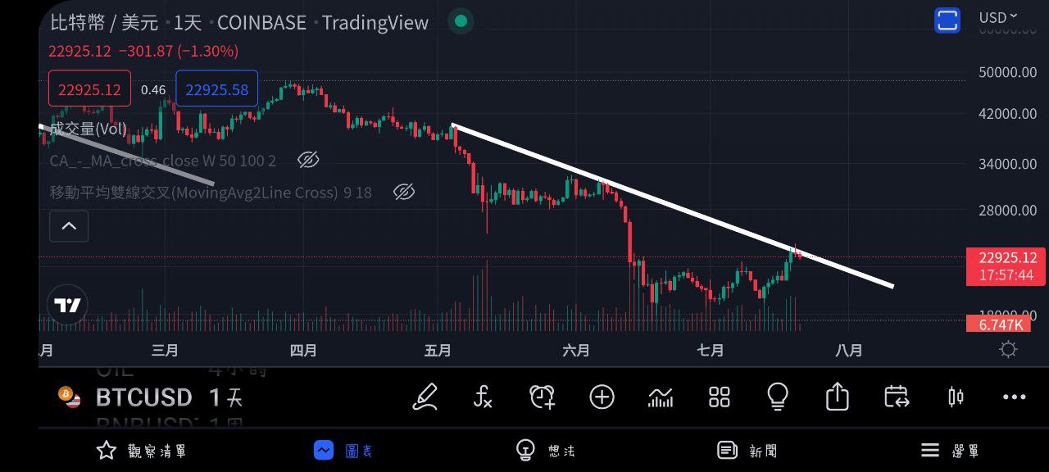Tap the red sell price 22925.12 button
Viewport: 1049px width, 472px height.
coord(89,89)
